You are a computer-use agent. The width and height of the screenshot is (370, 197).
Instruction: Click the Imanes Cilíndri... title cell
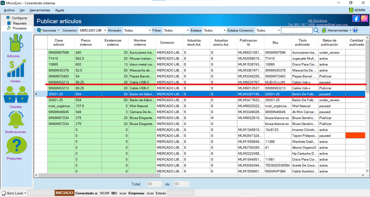305,130
